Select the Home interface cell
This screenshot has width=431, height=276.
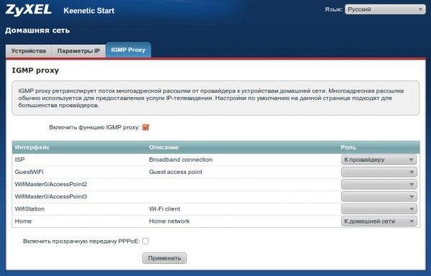(23, 221)
